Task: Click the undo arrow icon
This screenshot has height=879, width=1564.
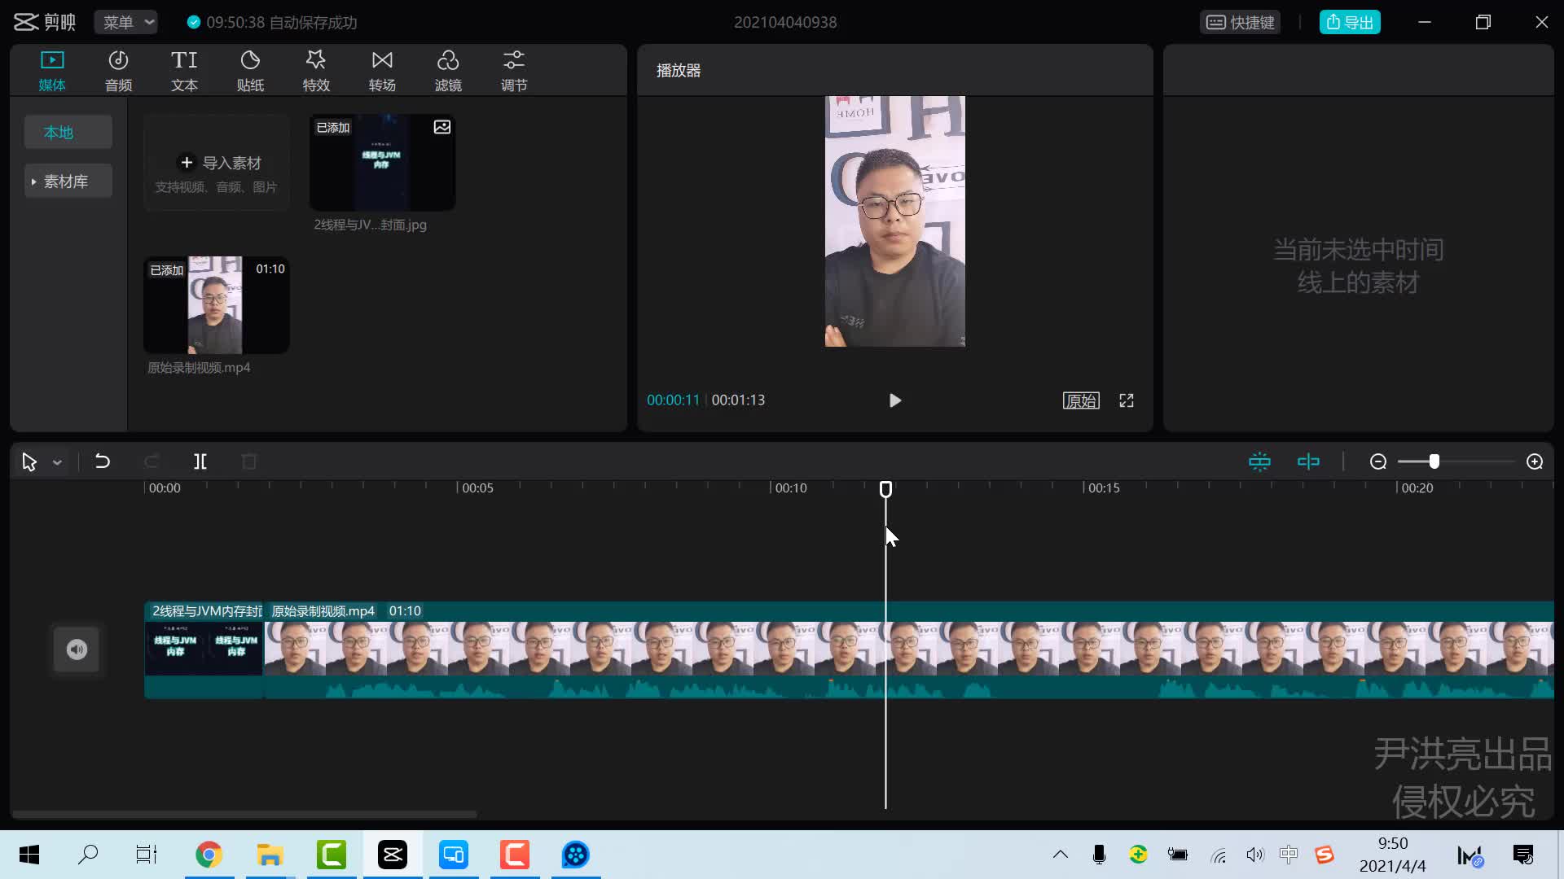Action: (x=103, y=462)
